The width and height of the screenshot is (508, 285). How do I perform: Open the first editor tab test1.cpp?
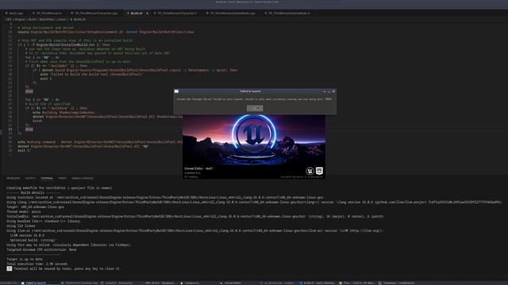click(14, 13)
